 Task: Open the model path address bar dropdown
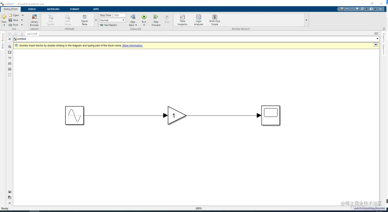pos(377,39)
